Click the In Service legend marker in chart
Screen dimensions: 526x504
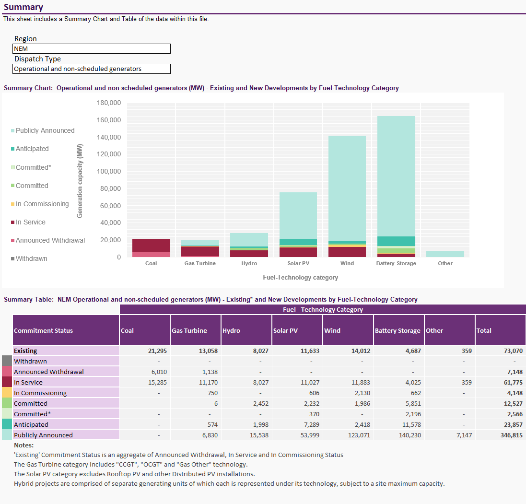click(x=13, y=223)
